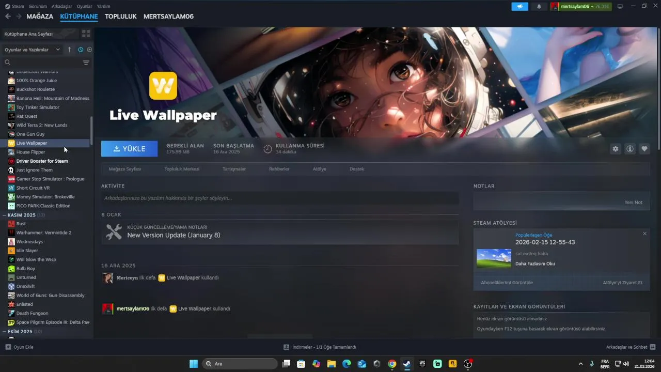This screenshot has height=372, width=661.
Task: Open the Mağaza Sayfası link
Action: click(x=125, y=169)
